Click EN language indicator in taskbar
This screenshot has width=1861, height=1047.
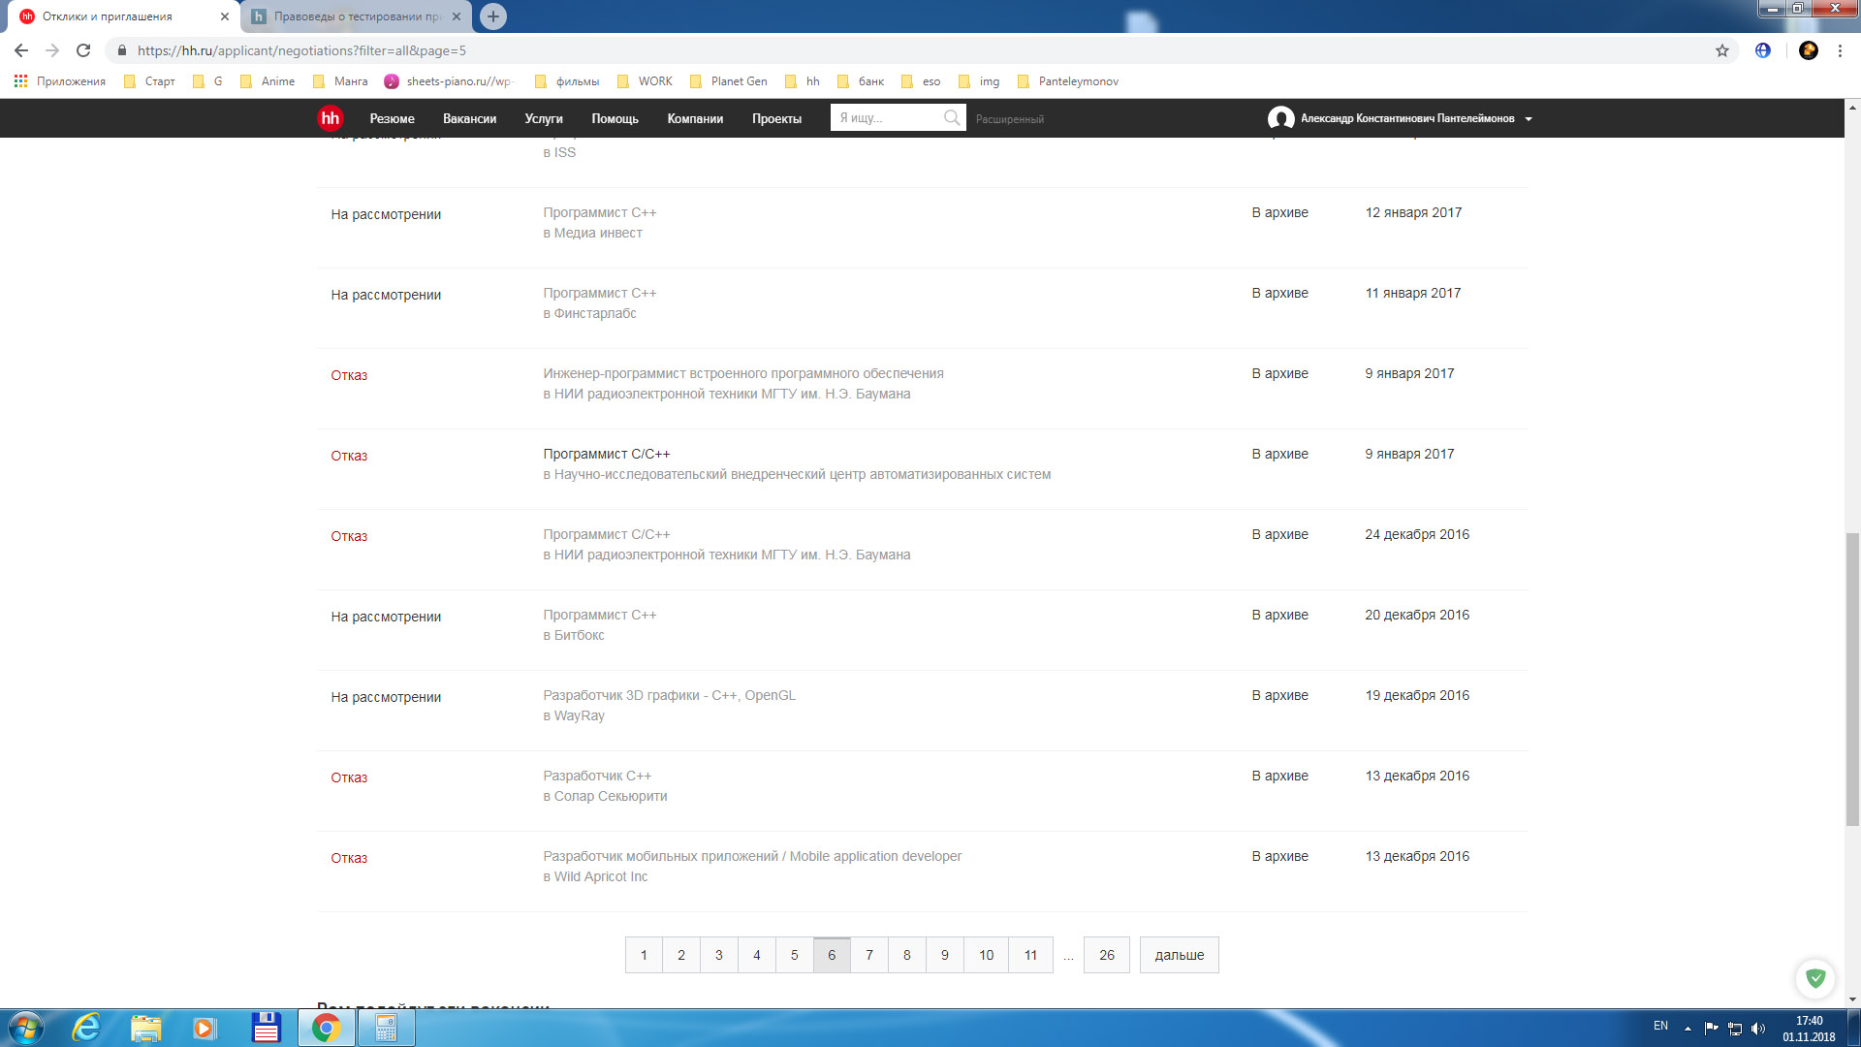pos(1660,1026)
